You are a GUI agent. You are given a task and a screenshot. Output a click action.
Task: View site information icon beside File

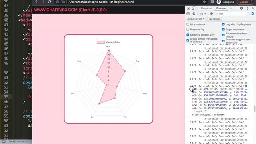[57, 2]
